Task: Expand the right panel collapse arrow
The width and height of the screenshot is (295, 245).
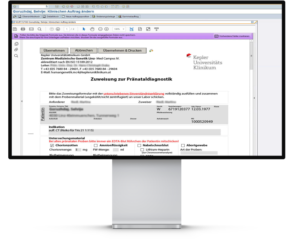Action: 254,98
